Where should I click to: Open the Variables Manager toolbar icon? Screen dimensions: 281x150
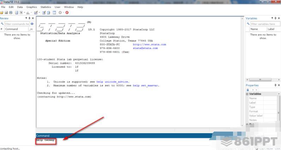pos(54,13)
